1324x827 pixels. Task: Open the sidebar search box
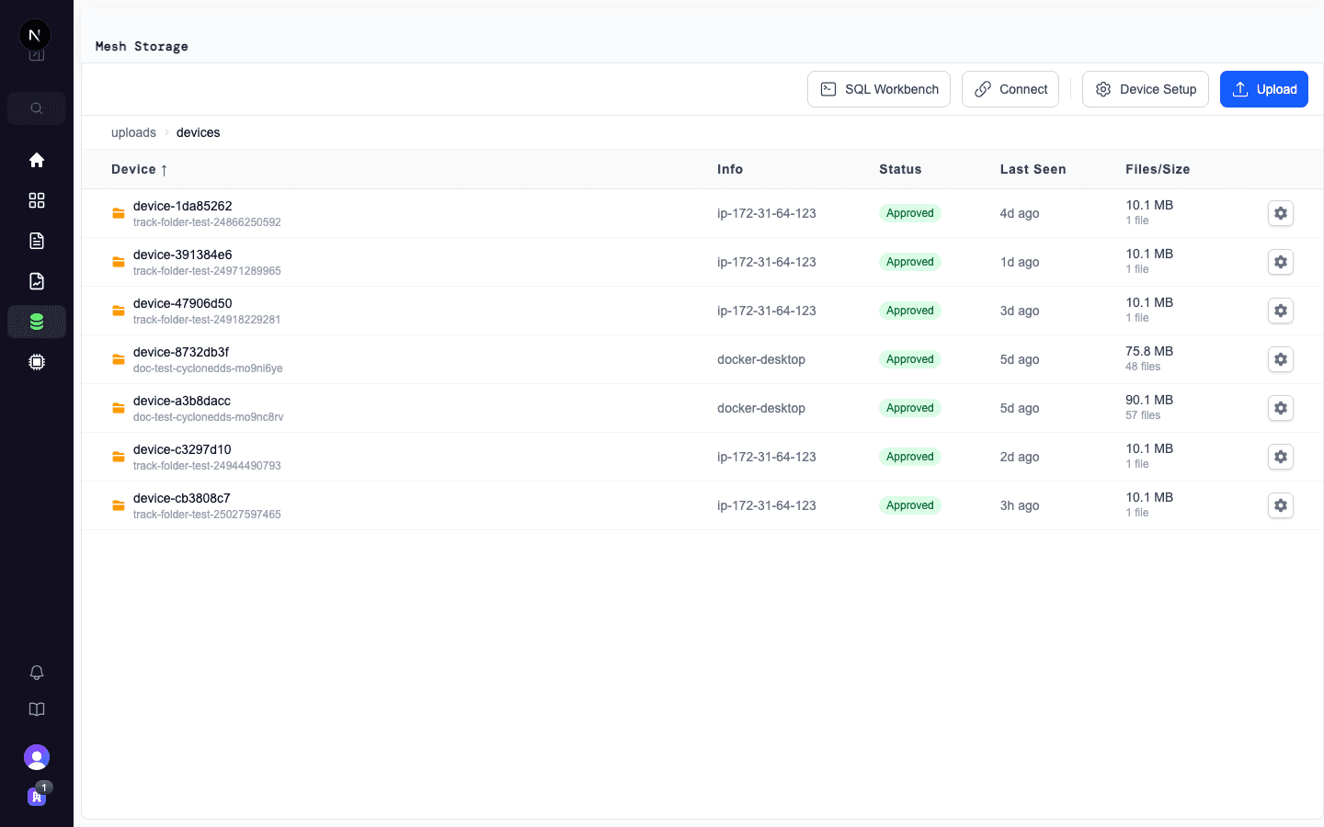(x=37, y=108)
